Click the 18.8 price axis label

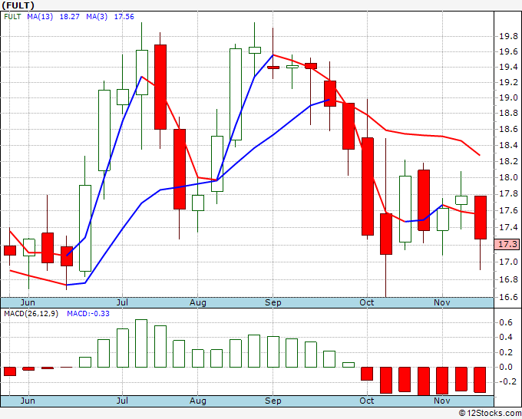tap(508, 113)
